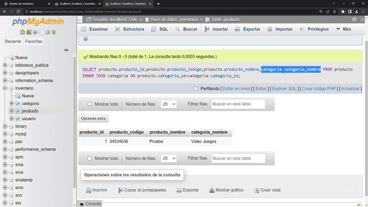
Task: Open navigation panel settings gear icon
Action: [x=48, y=32]
